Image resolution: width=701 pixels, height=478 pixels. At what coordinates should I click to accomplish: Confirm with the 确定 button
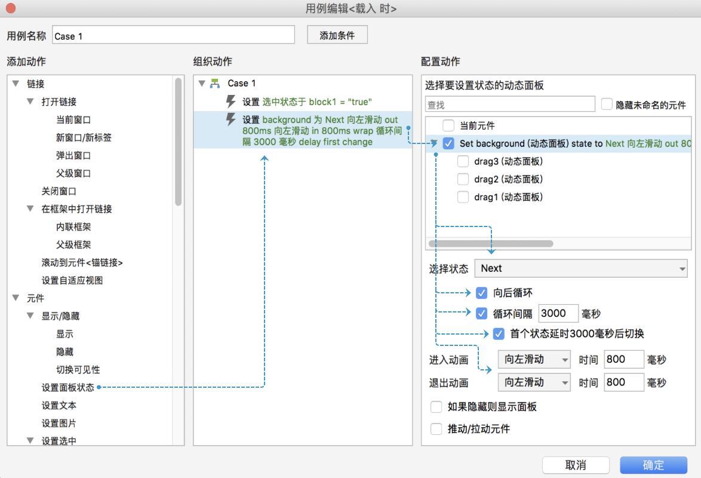653,465
